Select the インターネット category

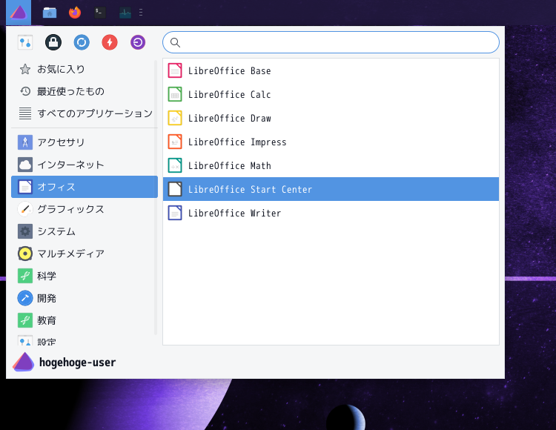(85, 165)
